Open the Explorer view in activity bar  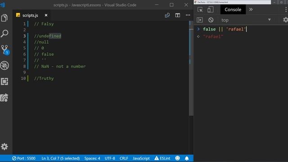coord(4,18)
